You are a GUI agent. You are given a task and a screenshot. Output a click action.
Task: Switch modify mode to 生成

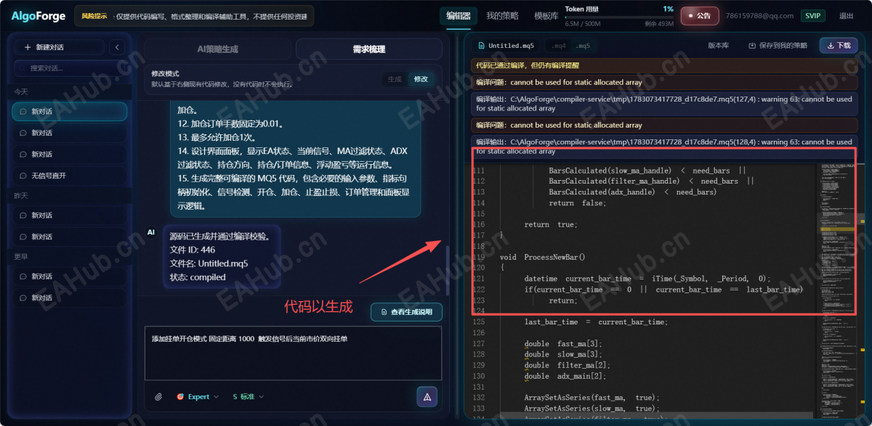395,79
